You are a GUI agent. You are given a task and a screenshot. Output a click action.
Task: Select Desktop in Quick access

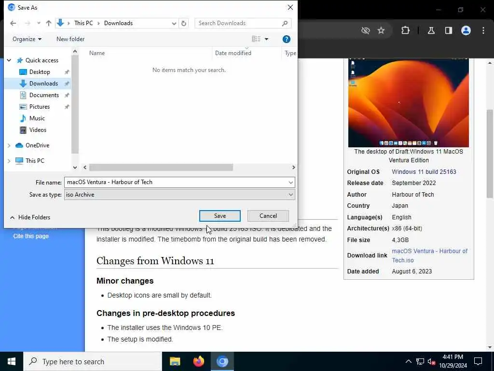[x=40, y=72]
